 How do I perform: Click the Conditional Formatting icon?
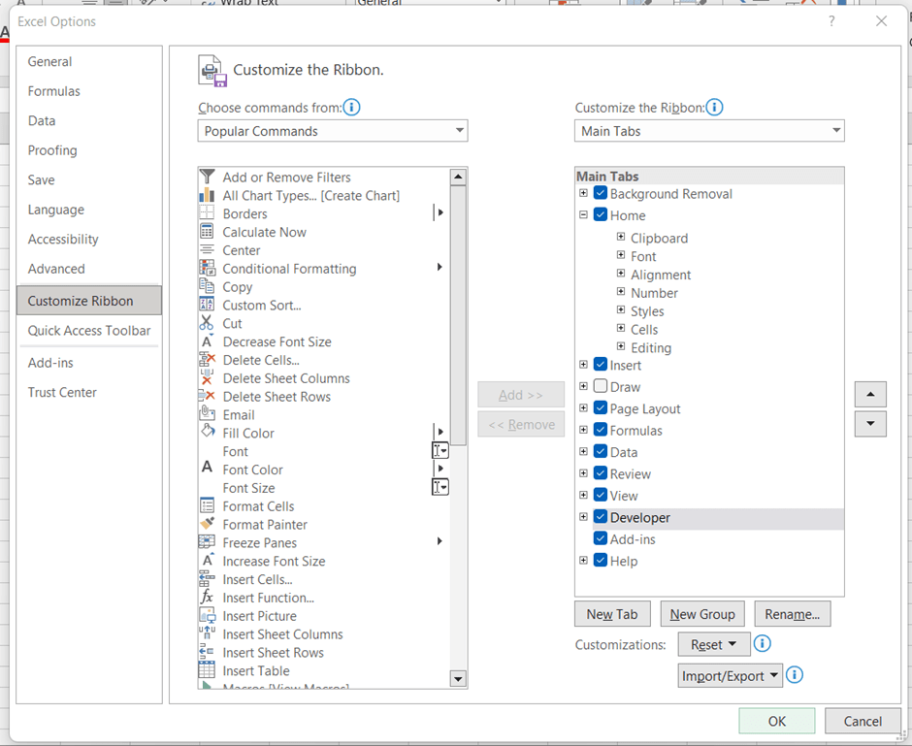[x=207, y=268]
